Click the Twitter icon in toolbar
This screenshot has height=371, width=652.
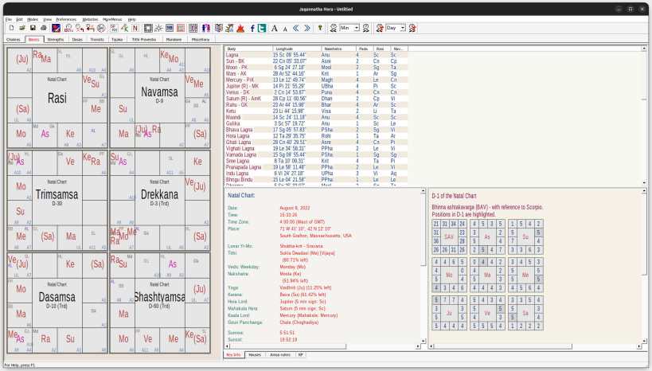[x=262, y=29]
